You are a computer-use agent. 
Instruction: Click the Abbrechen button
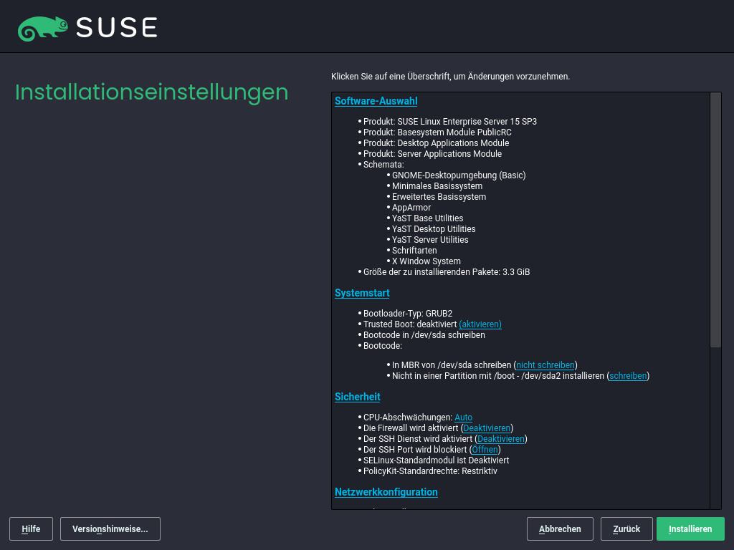coord(560,529)
